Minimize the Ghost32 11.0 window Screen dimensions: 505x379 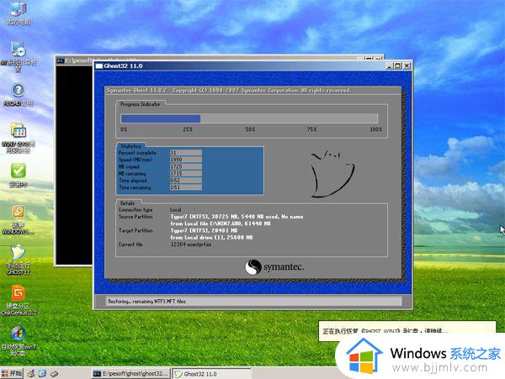point(390,66)
